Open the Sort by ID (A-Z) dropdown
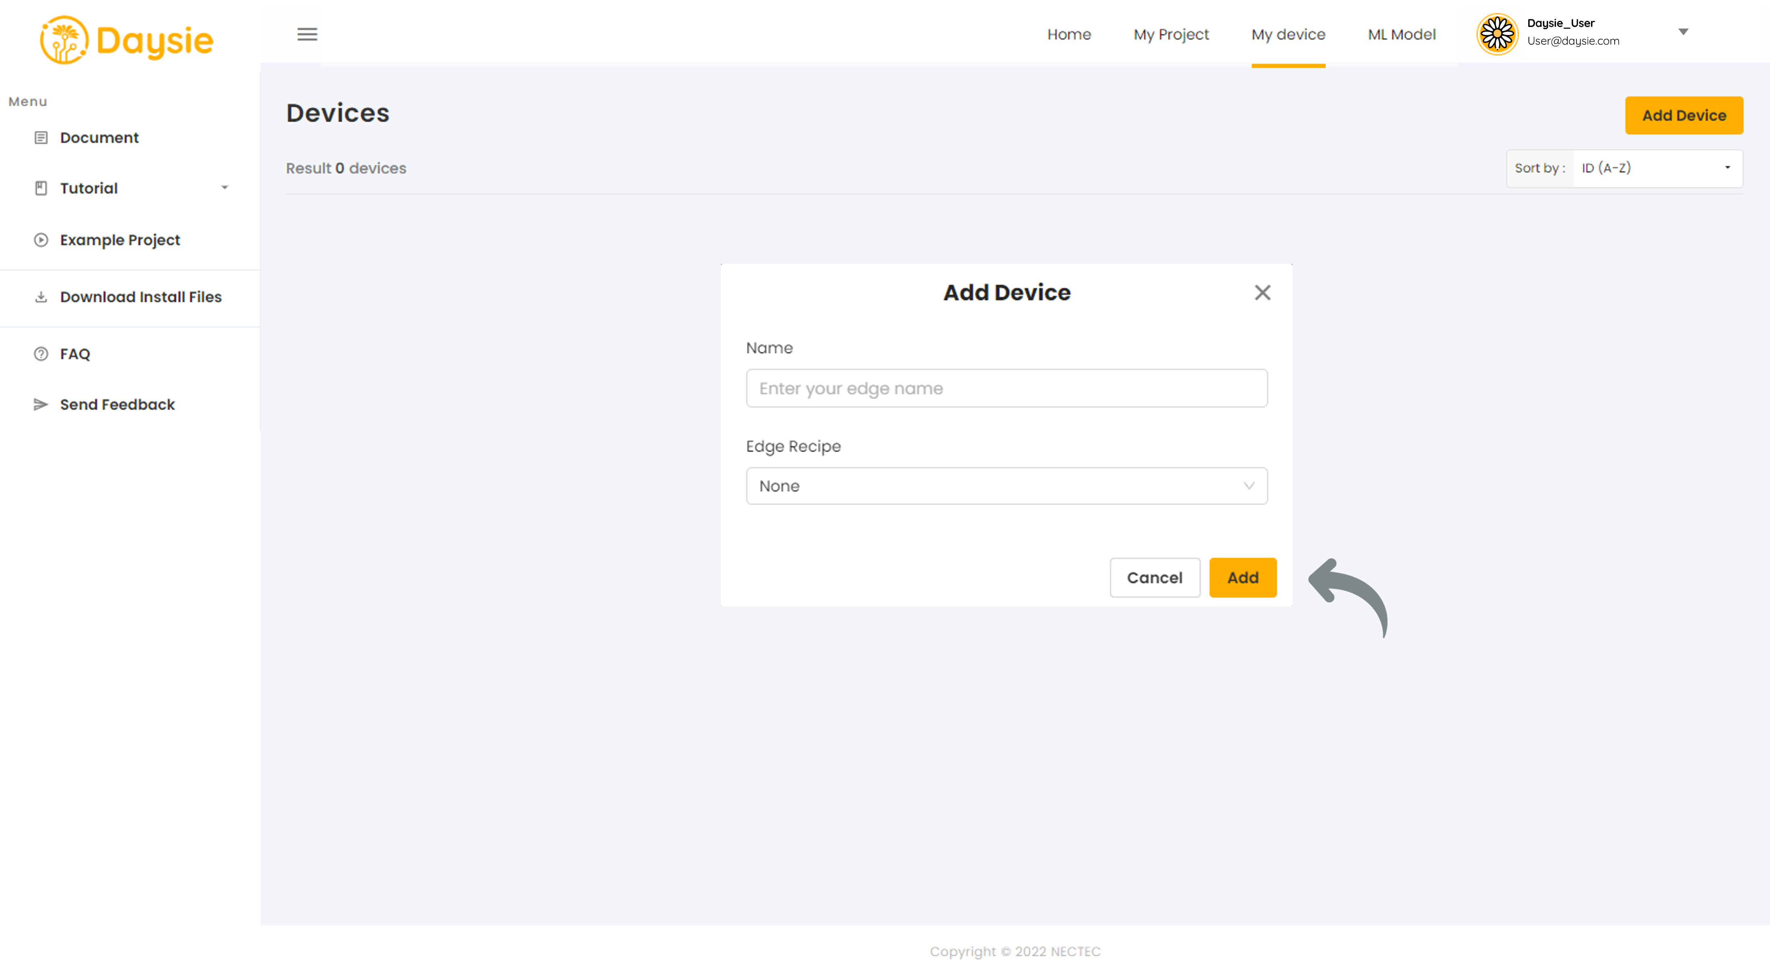This screenshot has width=1770, height=974. pos(1657,168)
